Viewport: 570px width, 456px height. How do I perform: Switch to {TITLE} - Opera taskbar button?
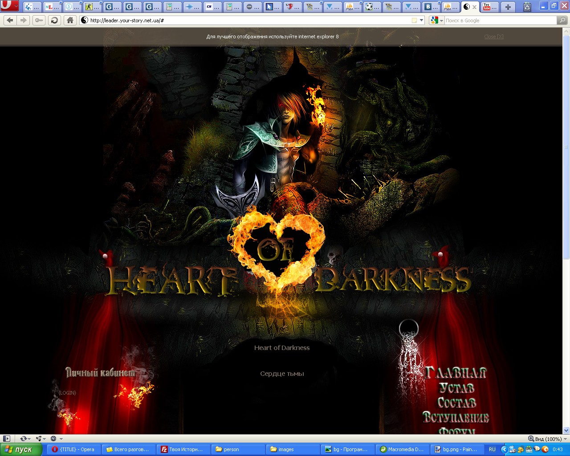73,449
